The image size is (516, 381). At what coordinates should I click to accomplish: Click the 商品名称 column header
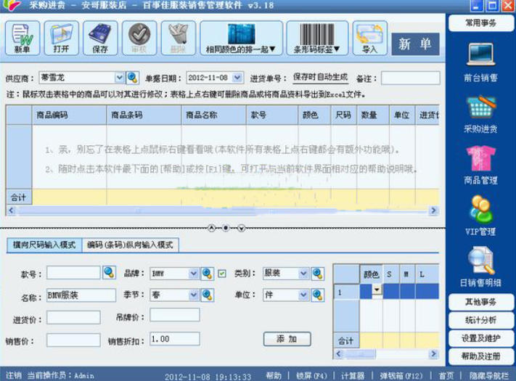pyautogui.click(x=213, y=115)
